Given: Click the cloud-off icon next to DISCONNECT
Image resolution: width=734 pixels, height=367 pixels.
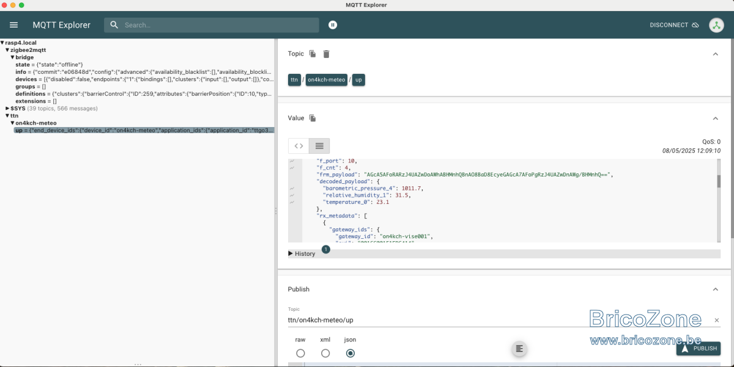Looking at the screenshot, I should point(695,25).
